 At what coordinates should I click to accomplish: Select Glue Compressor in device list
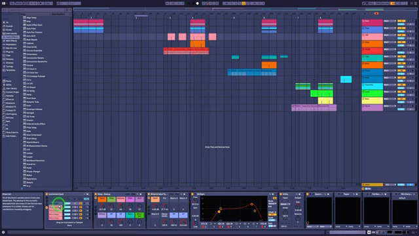[x=34, y=135]
